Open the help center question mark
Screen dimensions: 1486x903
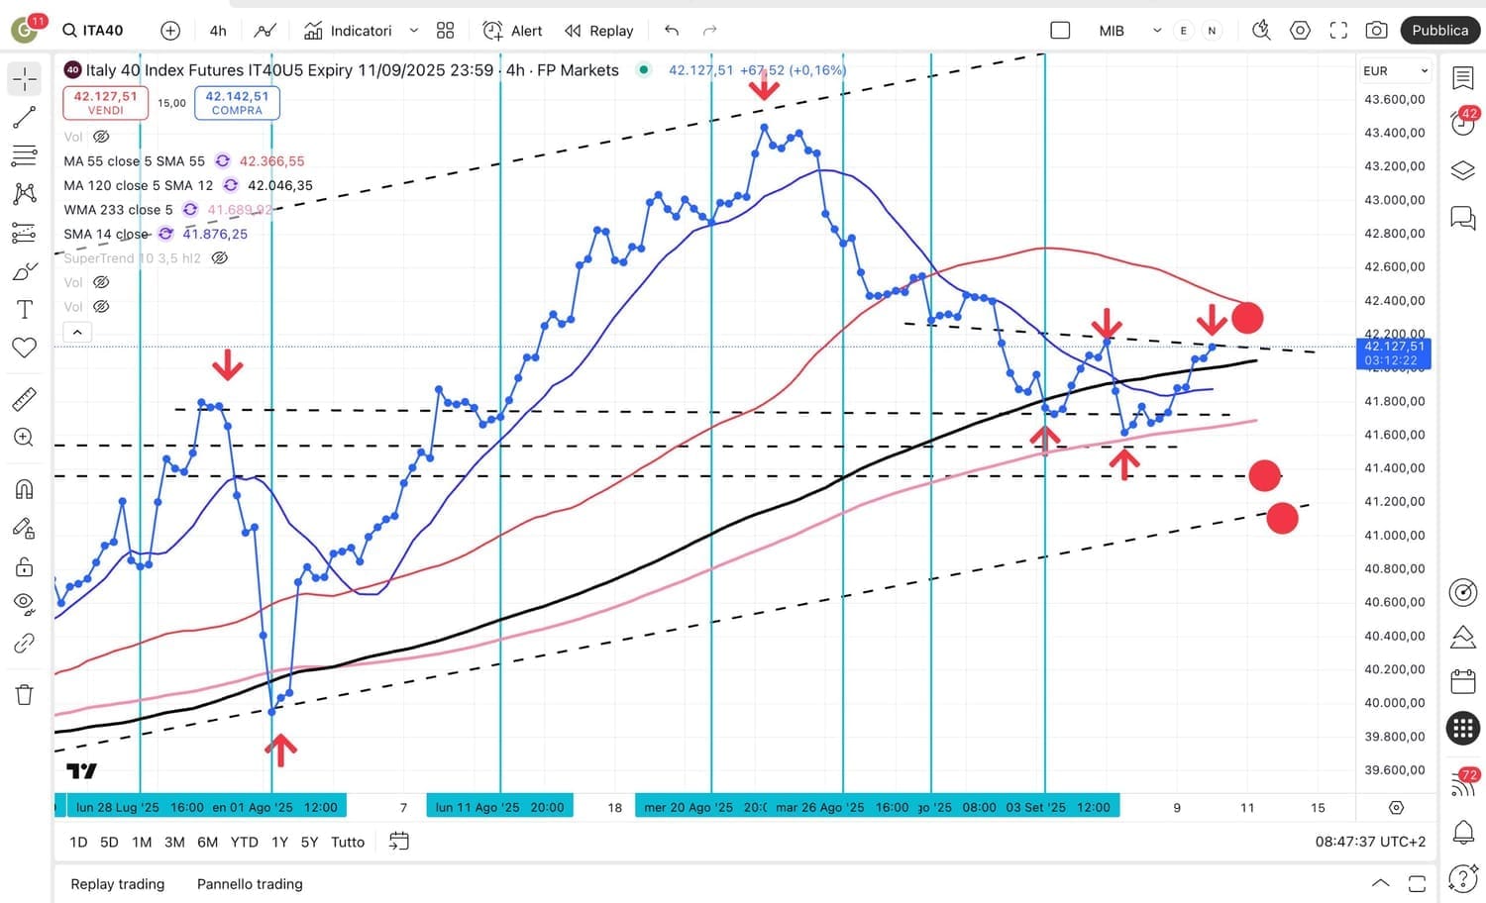(x=1463, y=878)
